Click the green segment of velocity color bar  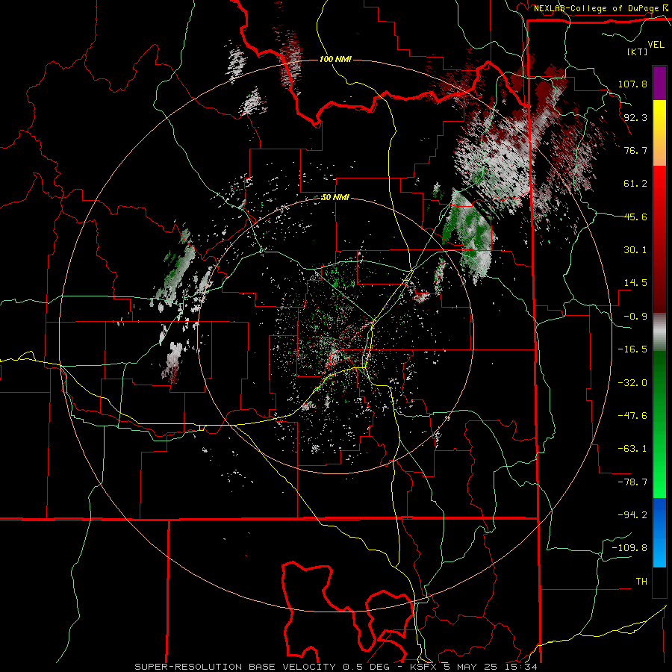point(659,424)
